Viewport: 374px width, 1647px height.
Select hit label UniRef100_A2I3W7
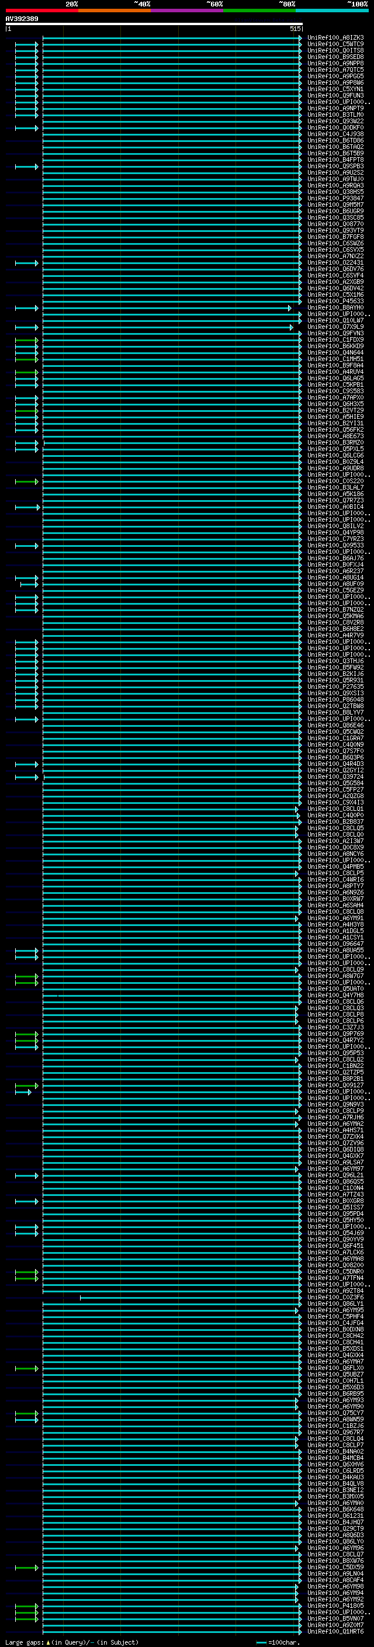tap(335, 841)
